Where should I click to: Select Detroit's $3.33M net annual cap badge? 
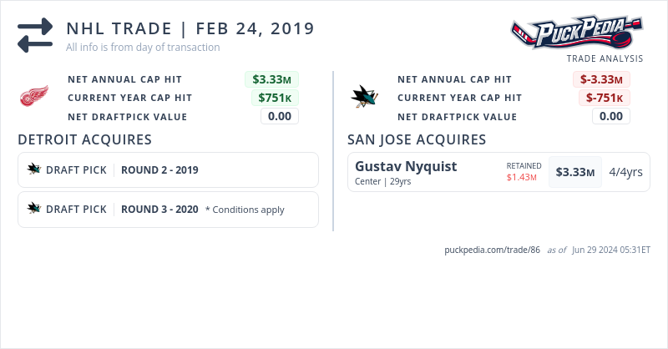pyautogui.click(x=271, y=79)
